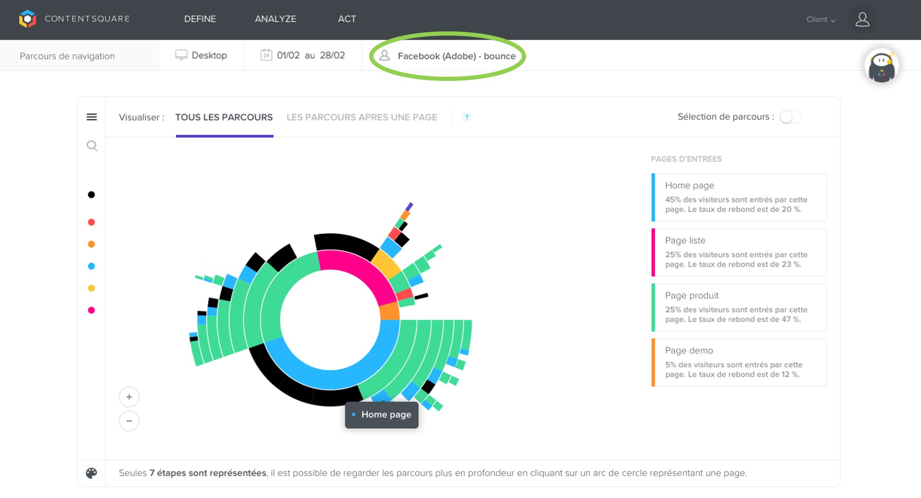The image size is (921, 498).
Task: Open the hamburger menu in the side panel
Action: (x=92, y=117)
